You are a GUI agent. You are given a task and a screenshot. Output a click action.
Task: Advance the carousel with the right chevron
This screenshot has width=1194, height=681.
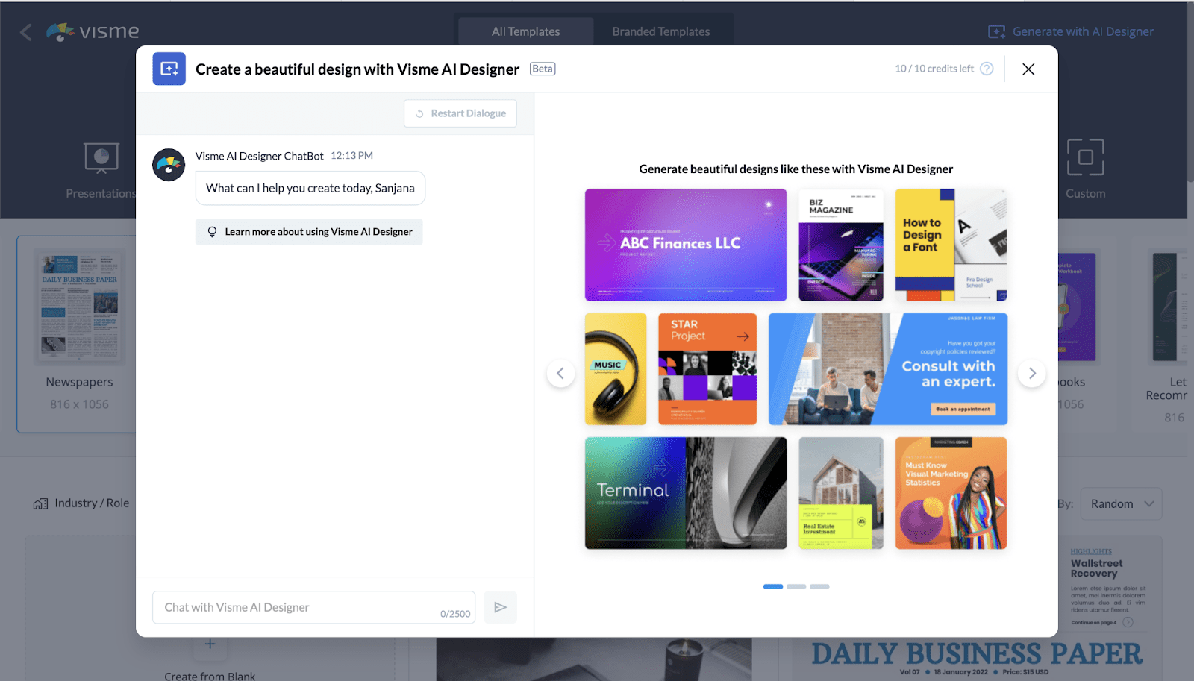pyautogui.click(x=1031, y=373)
